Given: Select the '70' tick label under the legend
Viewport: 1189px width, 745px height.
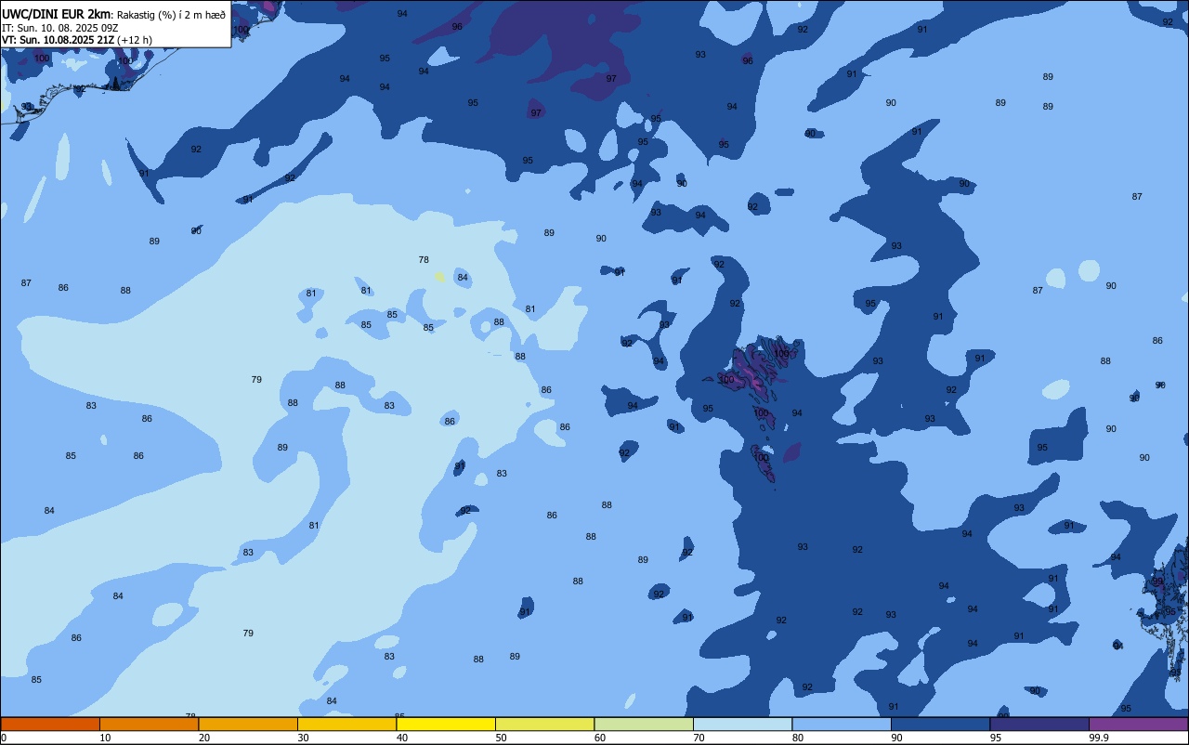Looking at the screenshot, I should click(699, 738).
